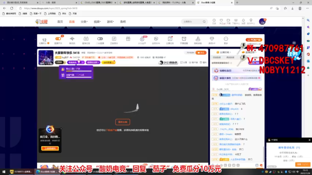Click the 下载客户端 link below reload
Image resolution: width=312 pixels, height=175 pixels.
[x=112, y=130]
